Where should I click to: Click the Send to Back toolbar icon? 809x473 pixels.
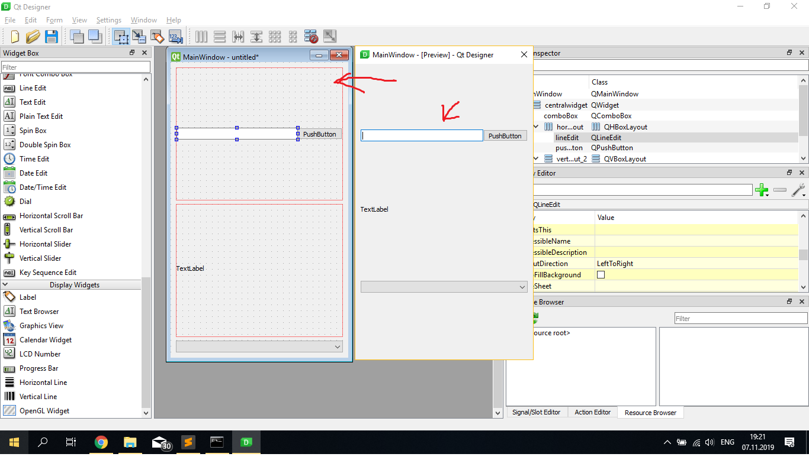(x=76, y=37)
